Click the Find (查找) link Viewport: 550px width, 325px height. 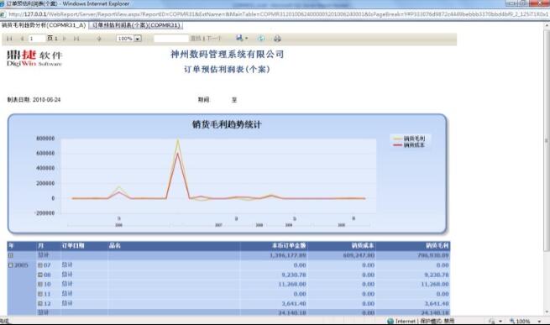[196, 39]
